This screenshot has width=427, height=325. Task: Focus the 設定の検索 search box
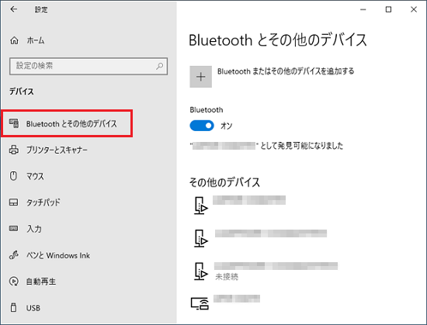[89, 66]
